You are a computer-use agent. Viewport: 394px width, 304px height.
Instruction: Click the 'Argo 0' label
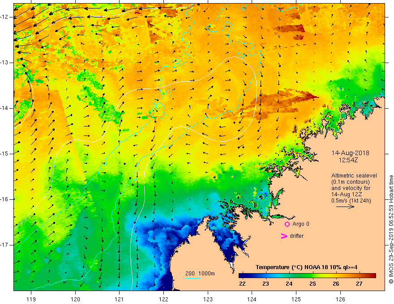(x=301, y=224)
